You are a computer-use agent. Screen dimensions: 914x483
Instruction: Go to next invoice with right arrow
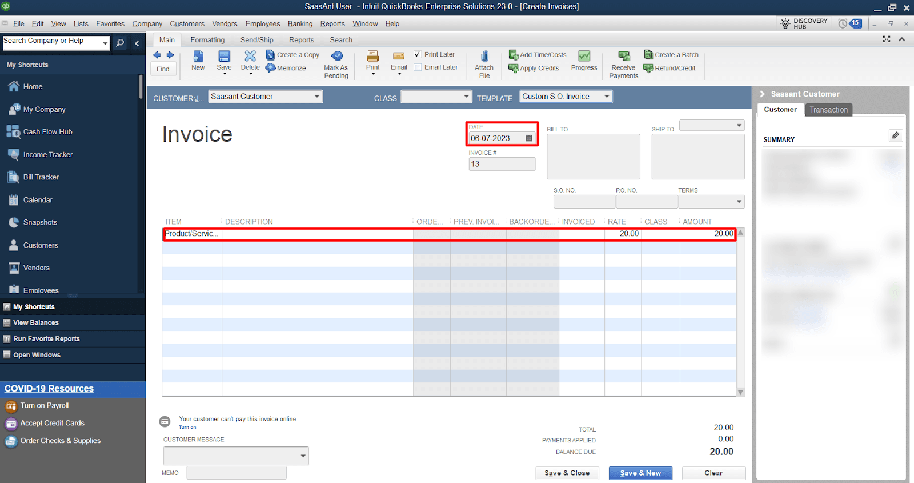pyautogui.click(x=170, y=55)
